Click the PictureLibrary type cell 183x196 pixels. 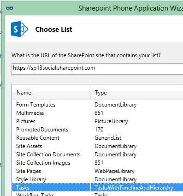click(111, 121)
